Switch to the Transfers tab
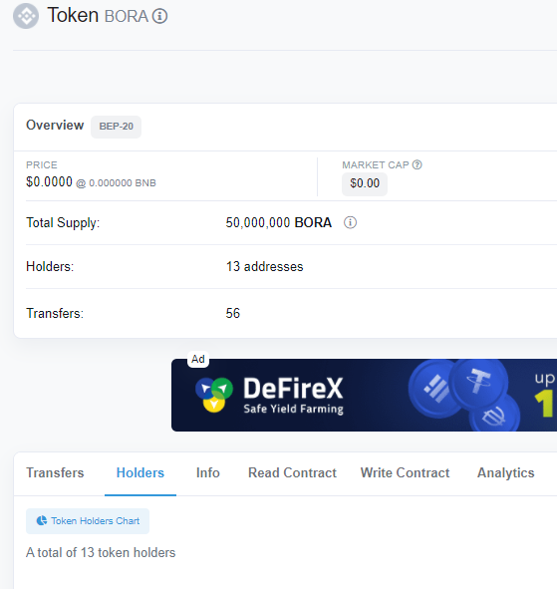 pyautogui.click(x=55, y=472)
